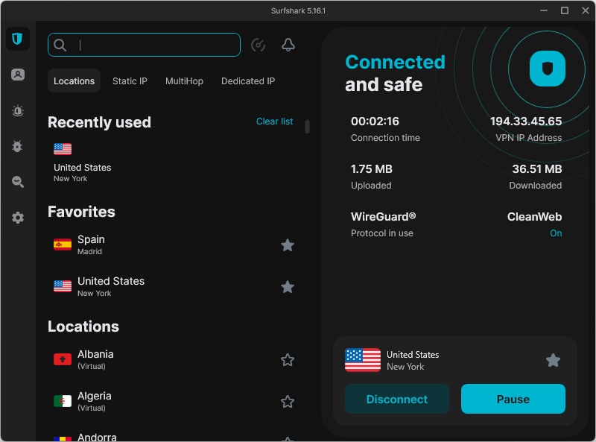The width and height of the screenshot is (596, 442).
Task: Click the 1.75 MB uploaded value
Action: [371, 169]
